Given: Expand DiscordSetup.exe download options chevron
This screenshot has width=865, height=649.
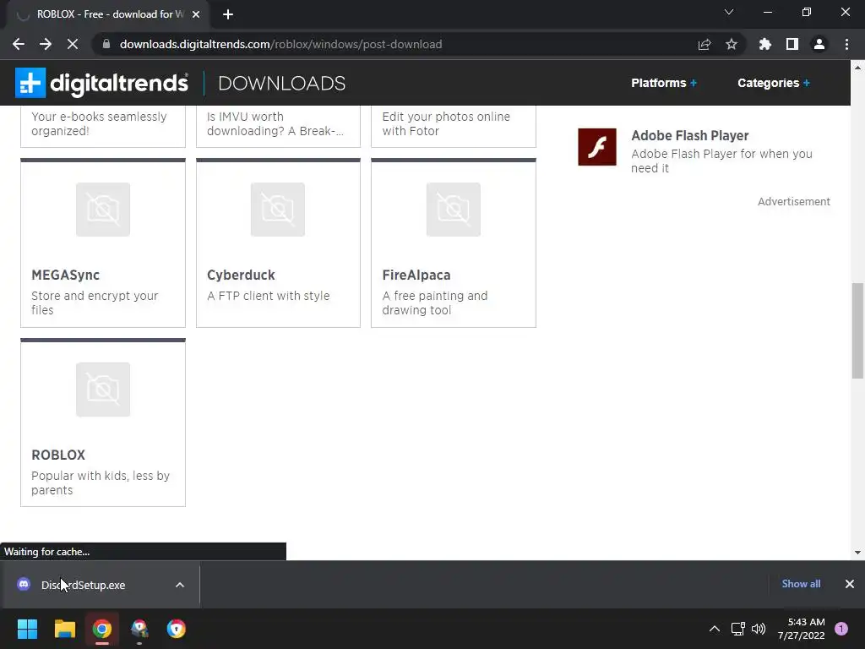Looking at the screenshot, I should pos(180,585).
